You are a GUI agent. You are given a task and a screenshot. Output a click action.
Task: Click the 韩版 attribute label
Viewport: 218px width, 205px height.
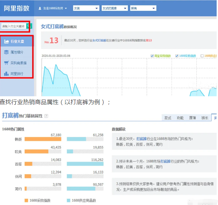pyautogui.click(x=18, y=139)
